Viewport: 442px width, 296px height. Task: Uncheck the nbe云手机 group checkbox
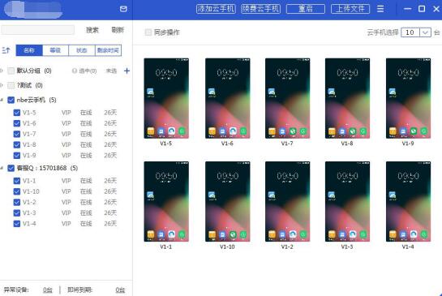pyautogui.click(x=11, y=100)
